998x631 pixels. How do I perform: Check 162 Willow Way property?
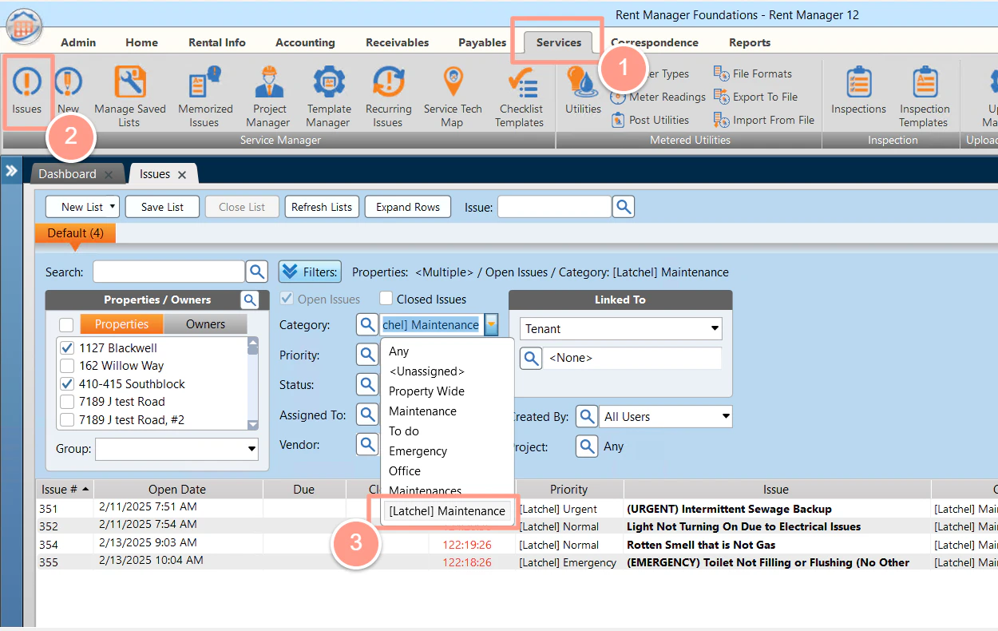pos(67,366)
